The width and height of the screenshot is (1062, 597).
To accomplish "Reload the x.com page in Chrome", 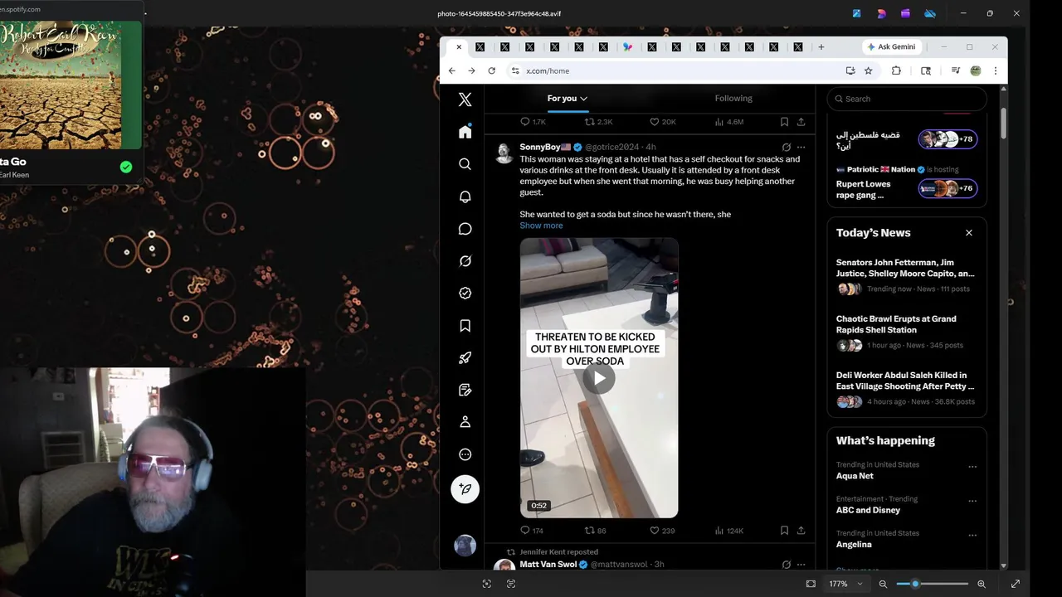I will [x=491, y=70].
